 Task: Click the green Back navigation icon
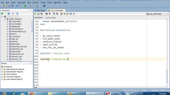25,6
